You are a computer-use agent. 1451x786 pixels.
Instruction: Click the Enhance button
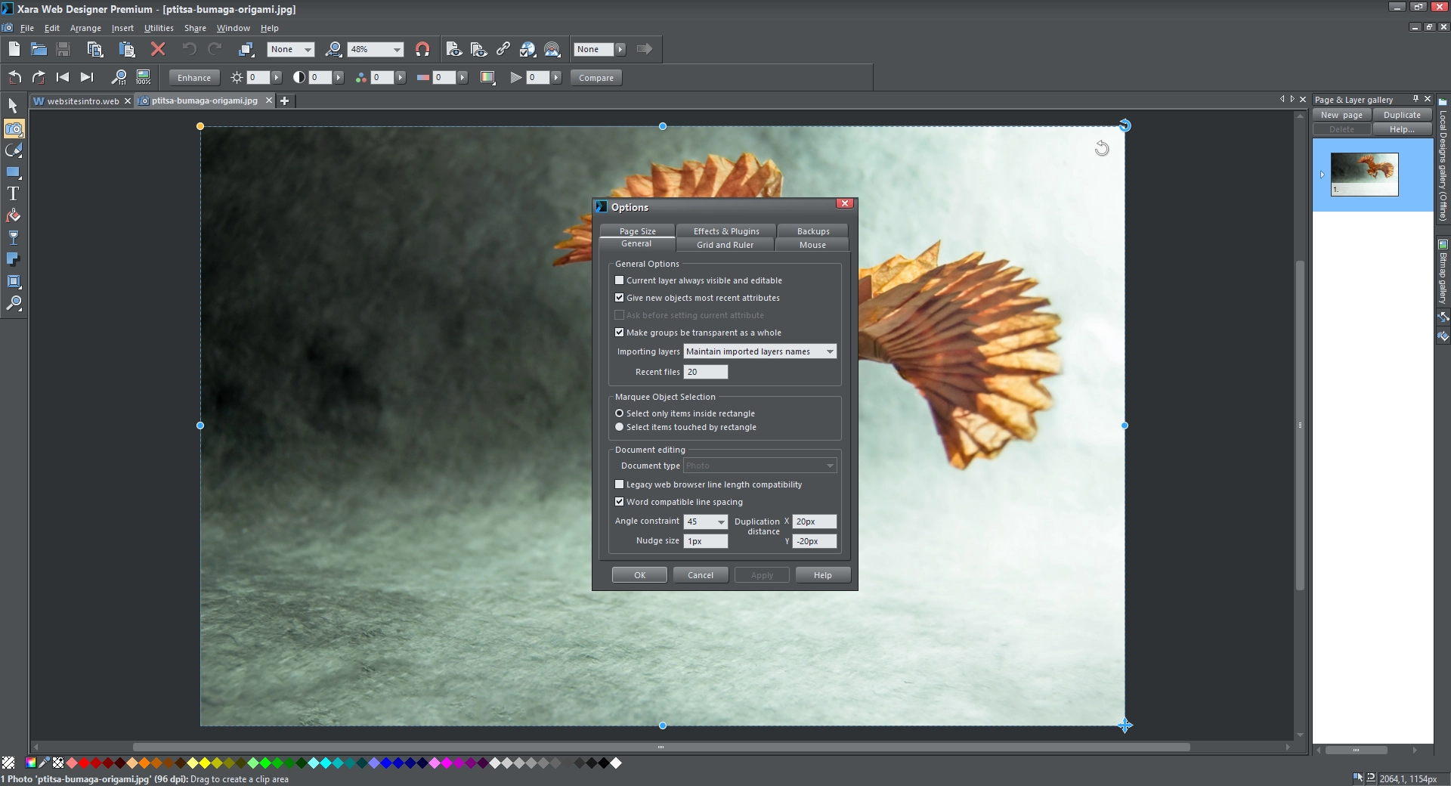194,78
